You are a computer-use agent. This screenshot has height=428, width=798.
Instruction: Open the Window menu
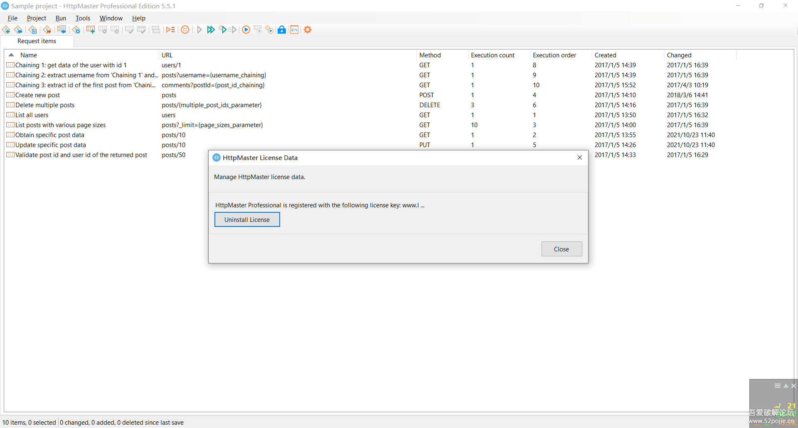click(111, 18)
